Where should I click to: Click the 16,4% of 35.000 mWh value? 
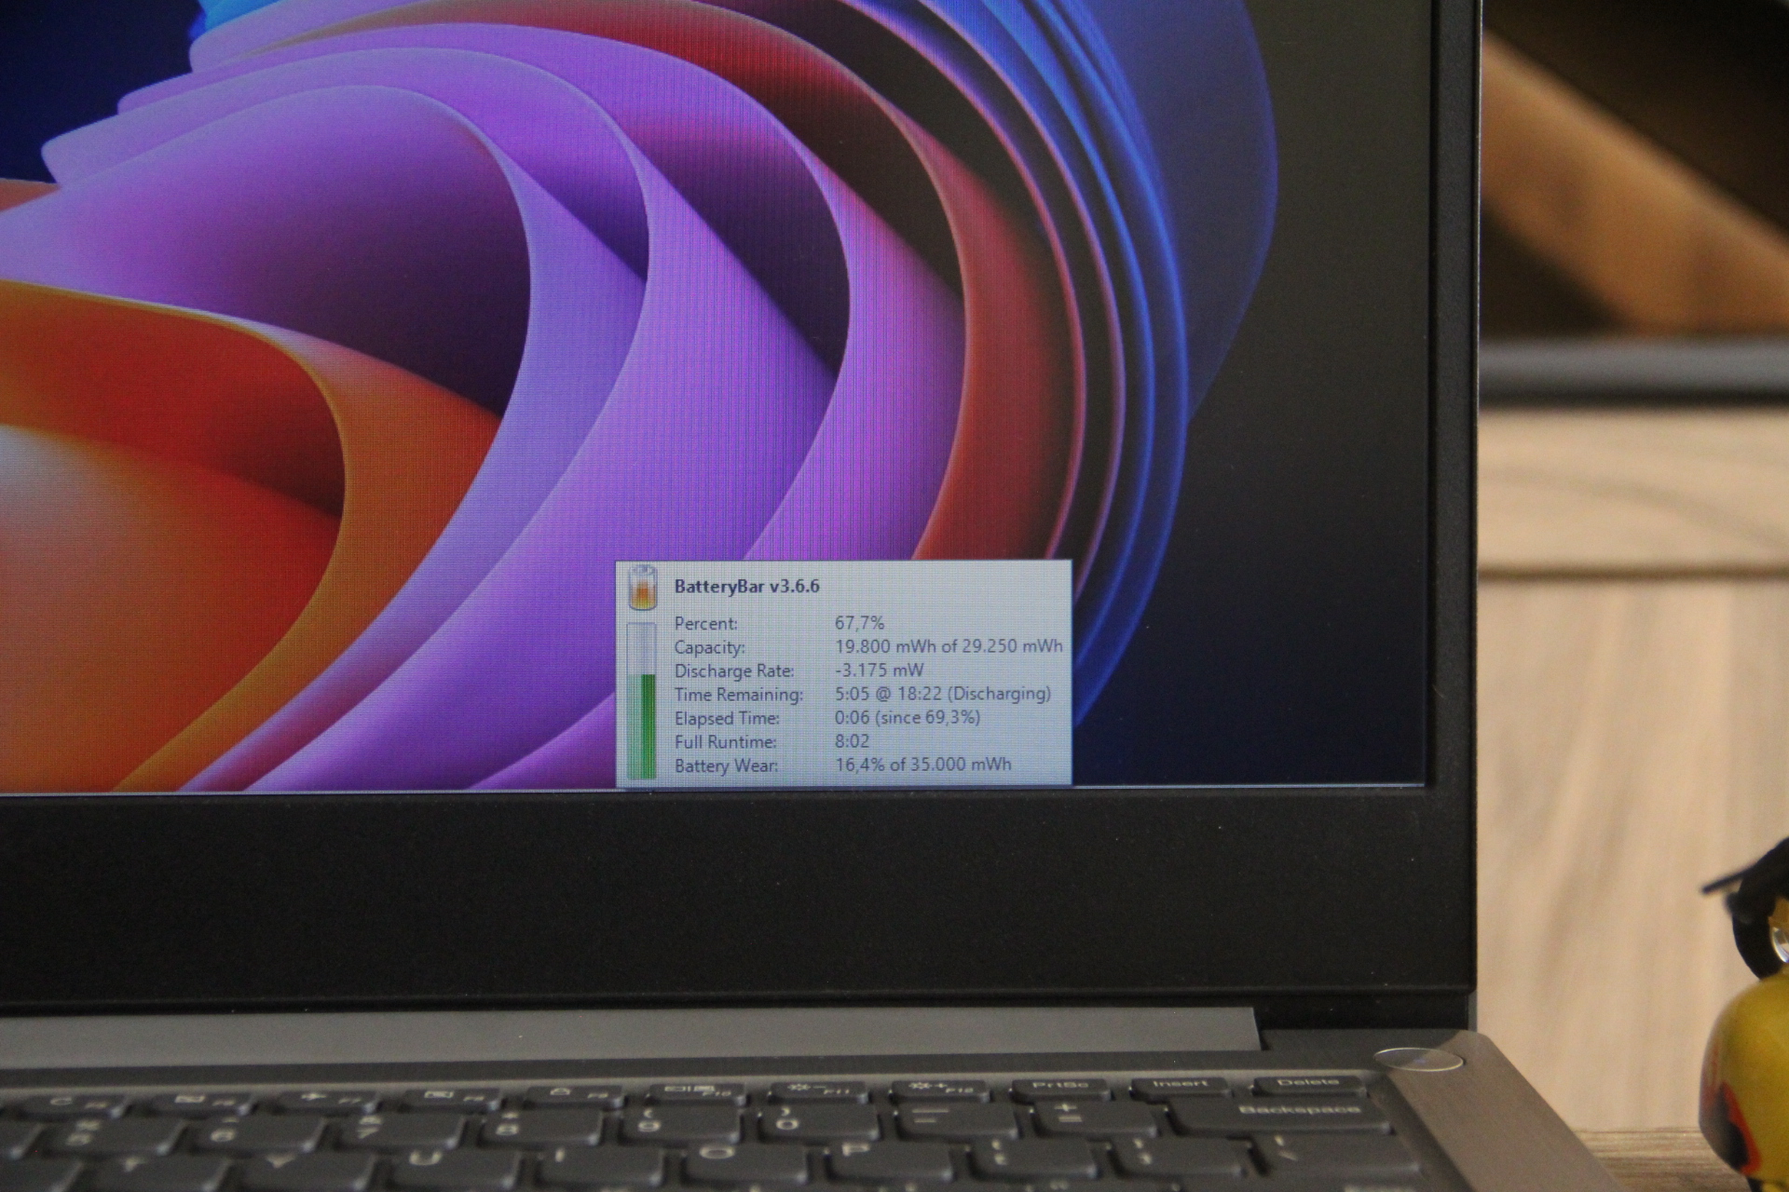click(x=922, y=765)
